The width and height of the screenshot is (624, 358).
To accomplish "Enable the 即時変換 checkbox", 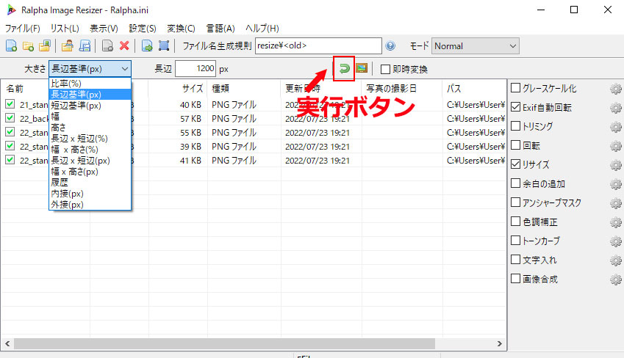I will tap(385, 69).
